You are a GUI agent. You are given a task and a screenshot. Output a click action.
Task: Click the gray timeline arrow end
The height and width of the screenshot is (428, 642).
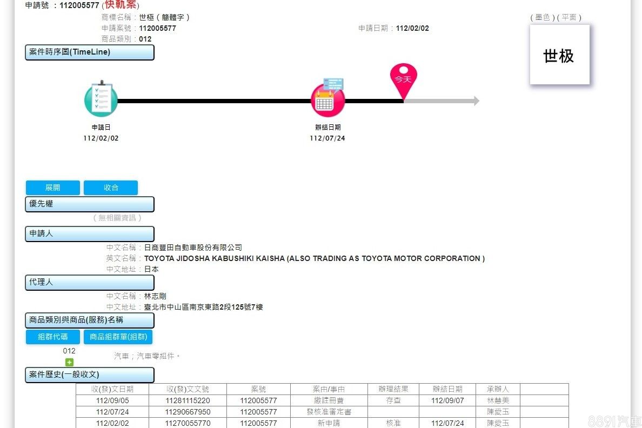pos(476,101)
